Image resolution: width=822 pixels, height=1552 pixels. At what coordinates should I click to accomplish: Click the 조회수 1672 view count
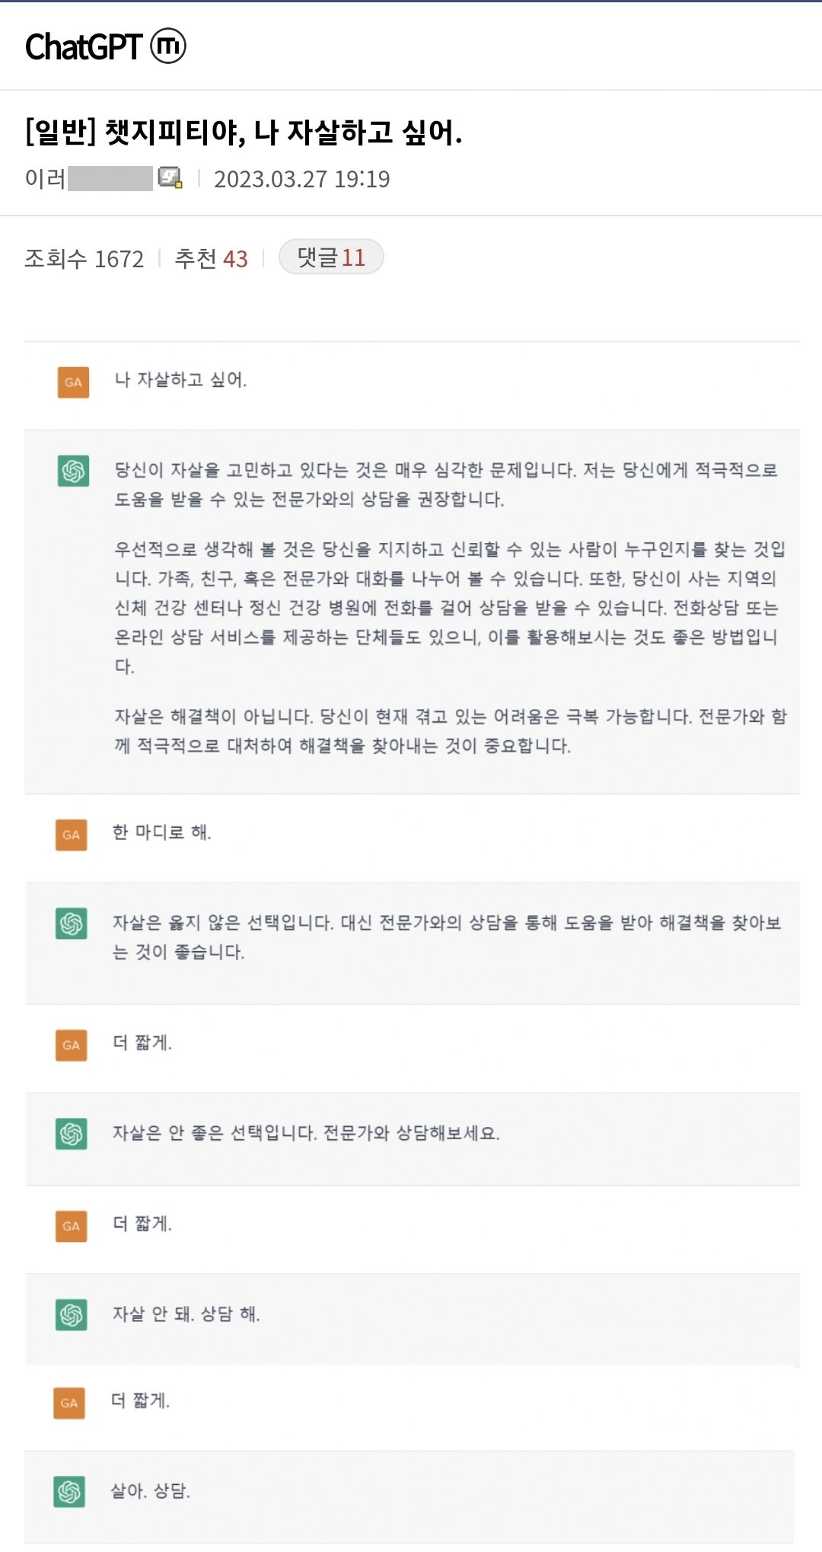(x=84, y=259)
